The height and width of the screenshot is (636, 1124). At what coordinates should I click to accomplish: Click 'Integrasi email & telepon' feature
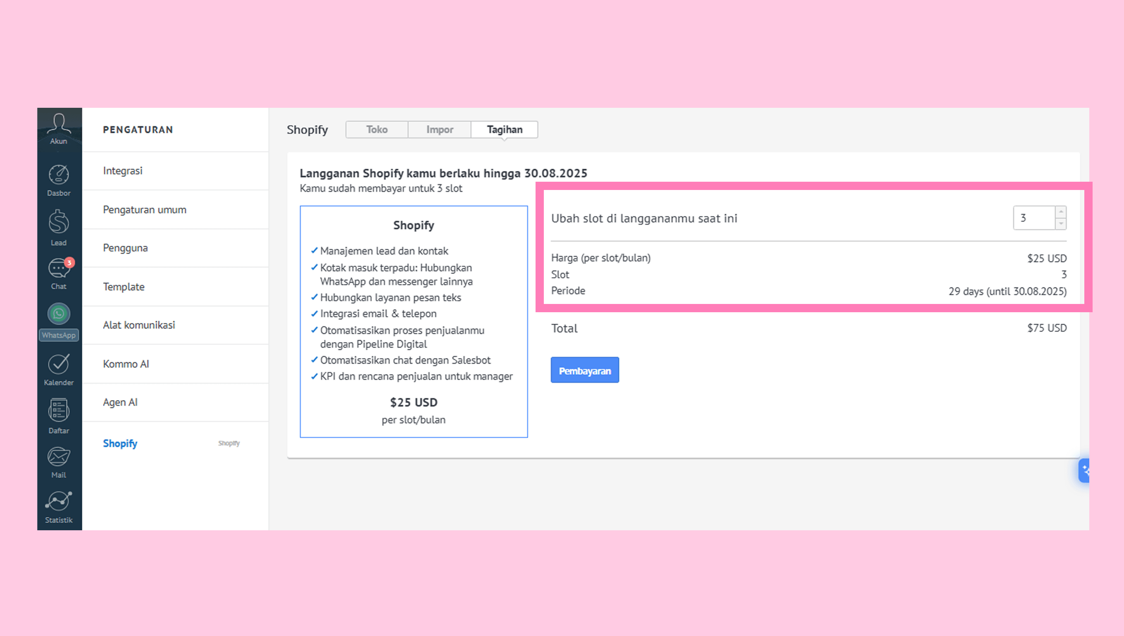coord(378,313)
